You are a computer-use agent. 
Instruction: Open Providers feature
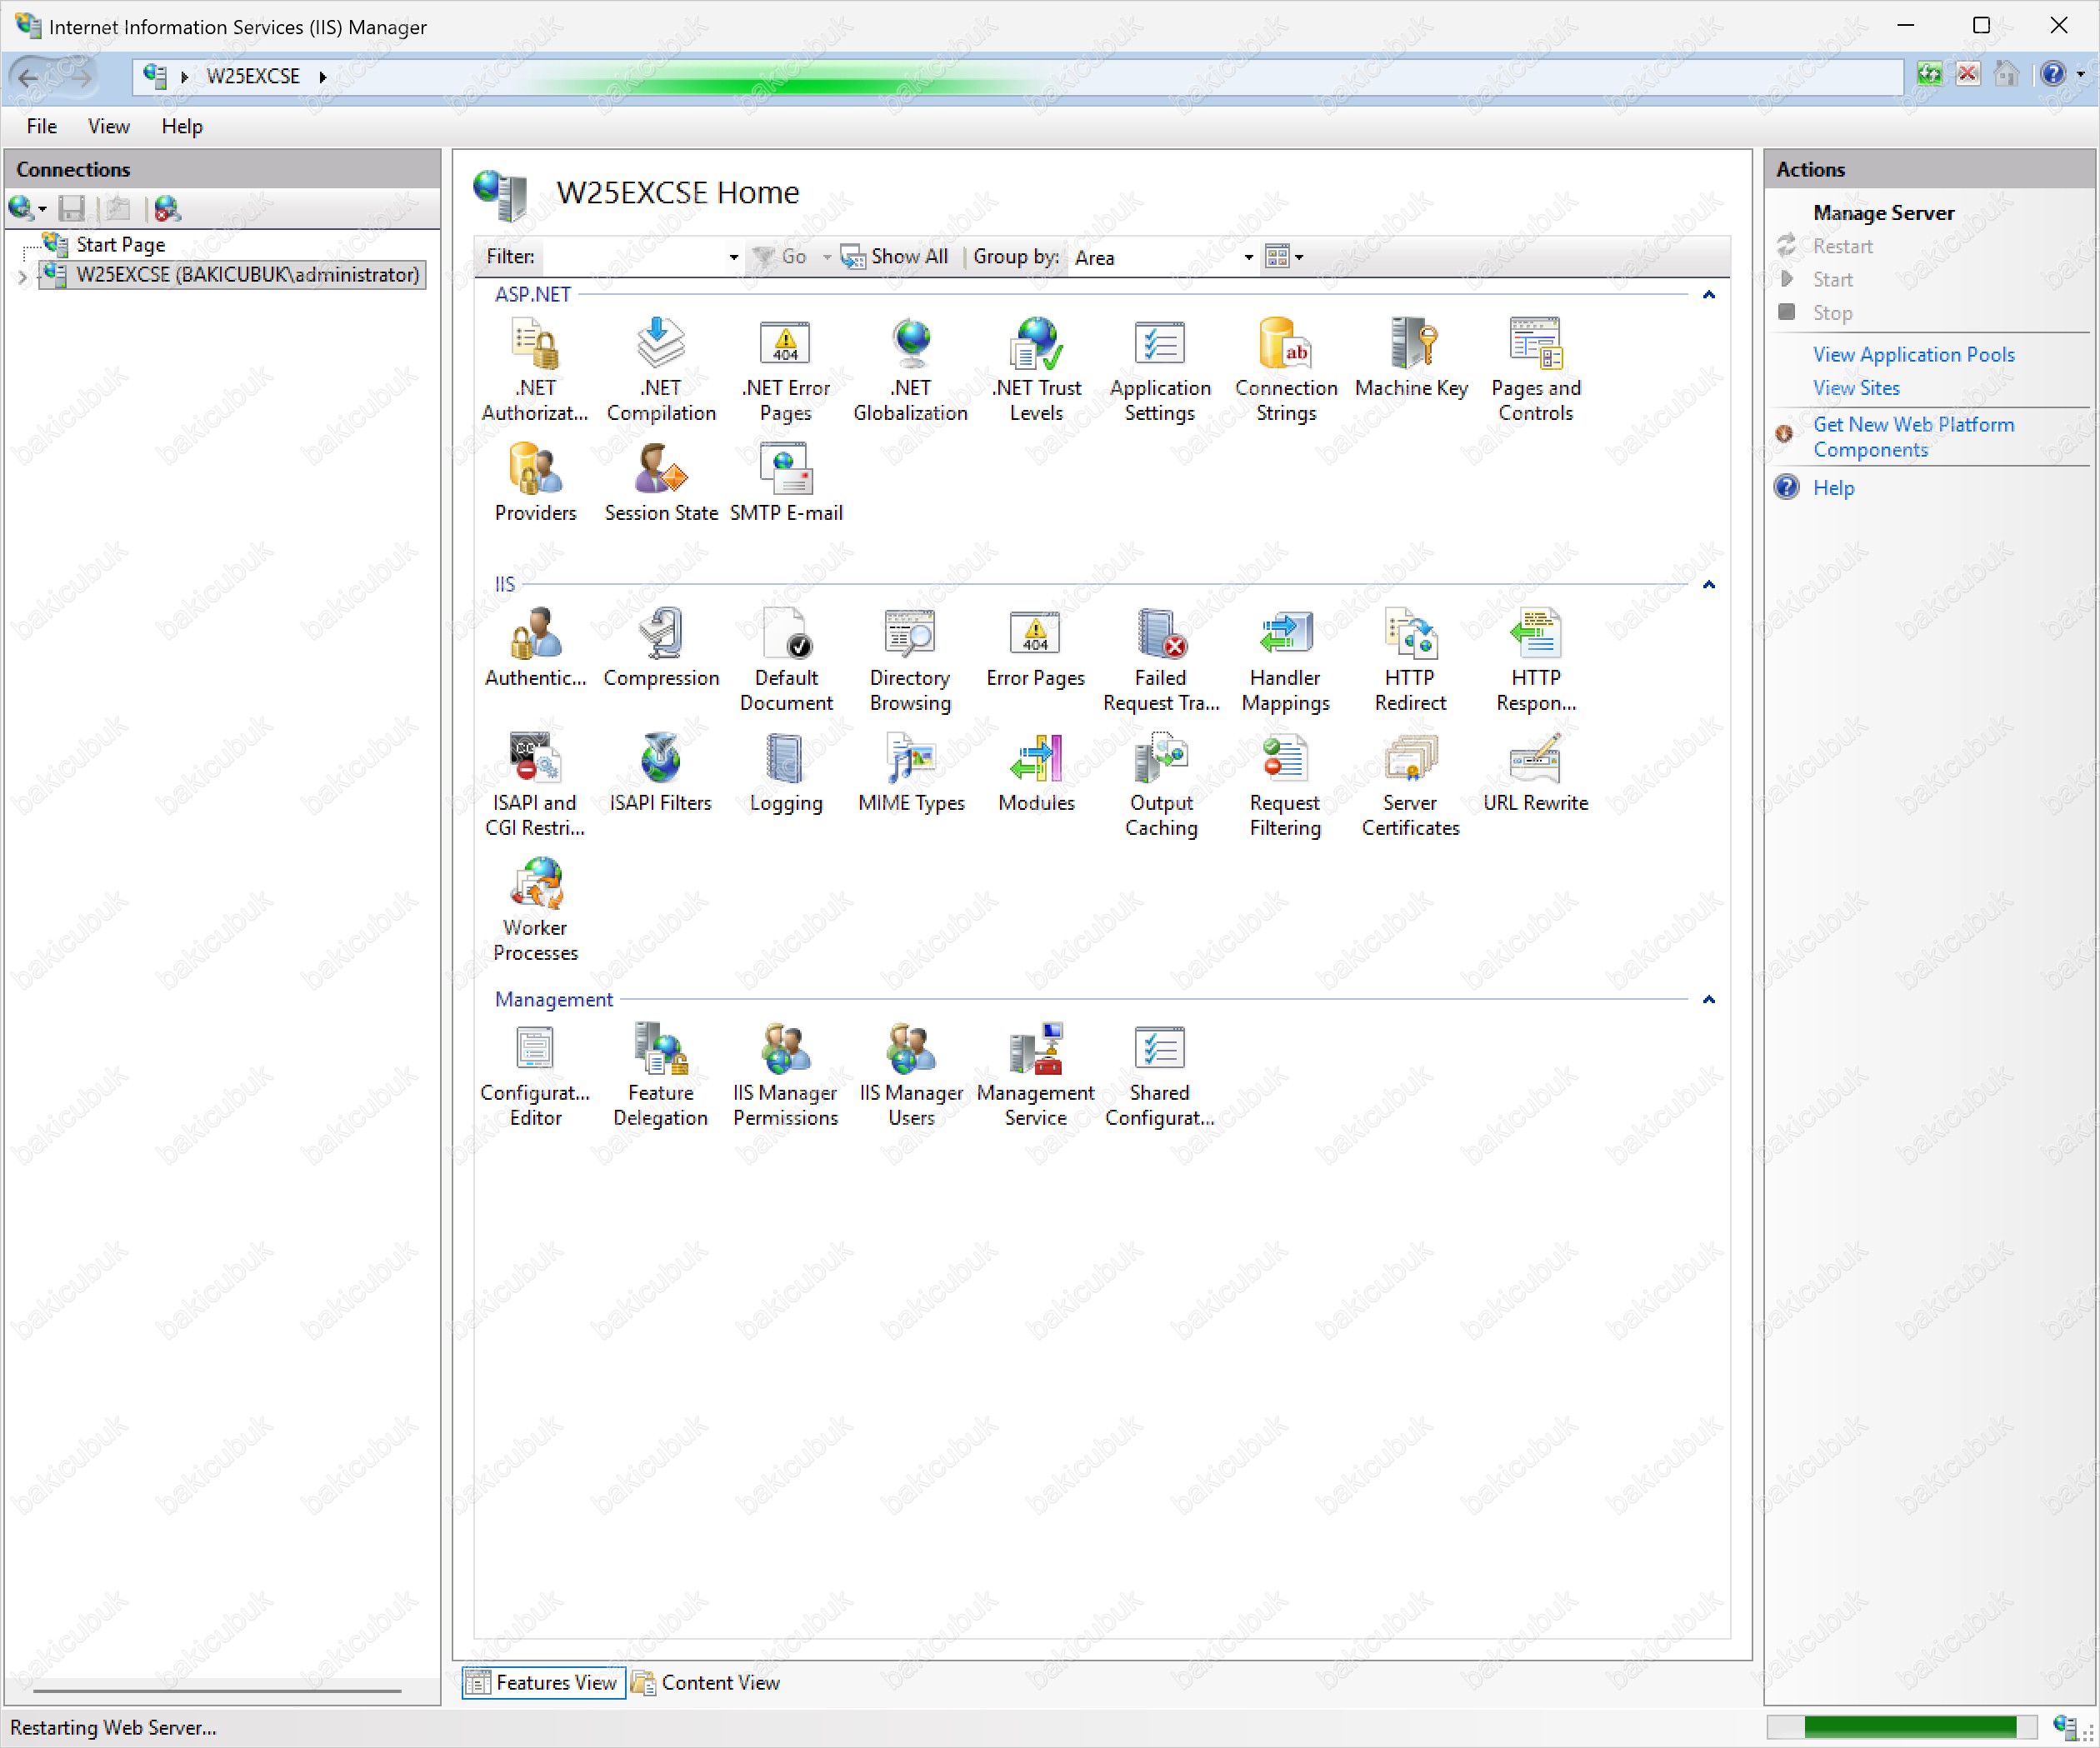(x=535, y=482)
